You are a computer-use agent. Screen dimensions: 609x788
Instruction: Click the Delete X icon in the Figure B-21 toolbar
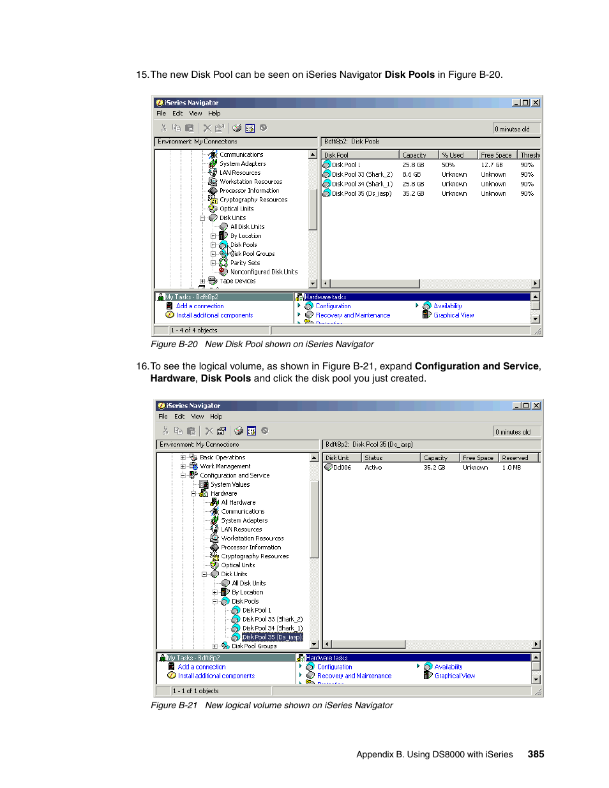(x=209, y=431)
